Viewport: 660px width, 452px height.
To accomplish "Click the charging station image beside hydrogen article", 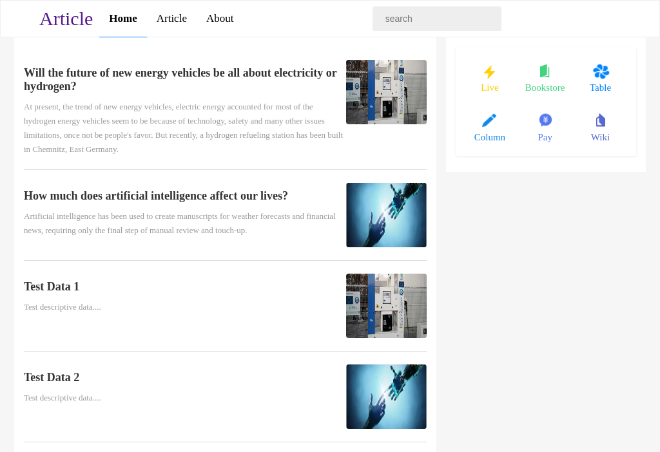I will tap(386, 92).
